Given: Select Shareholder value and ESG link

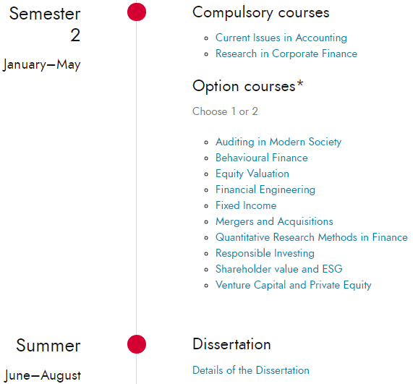Looking at the screenshot, I should [279, 269].
